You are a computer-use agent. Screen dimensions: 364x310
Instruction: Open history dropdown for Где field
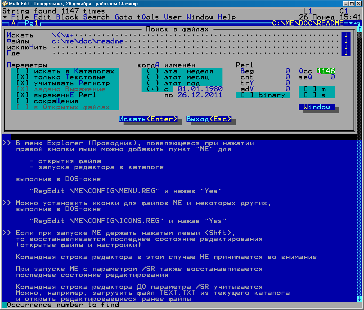(346, 53)
